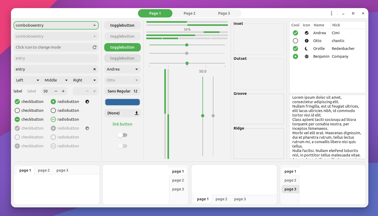Click the exclamation icon next to Otto

(x=306, y=40)
